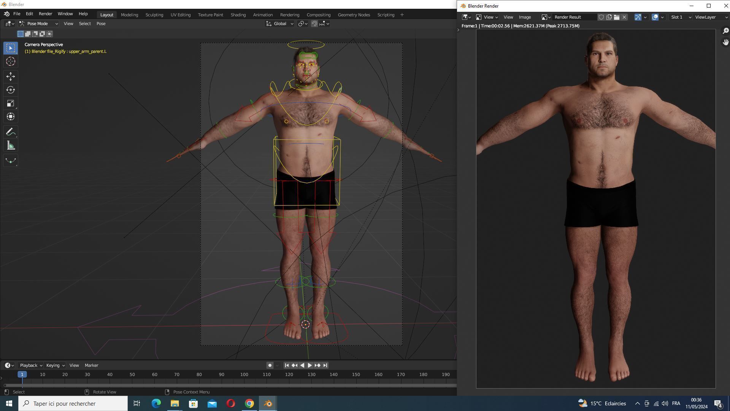Screen dimensions: 730x411
Task: Choose the Annotate pencil tool
Action: [10, 132]
